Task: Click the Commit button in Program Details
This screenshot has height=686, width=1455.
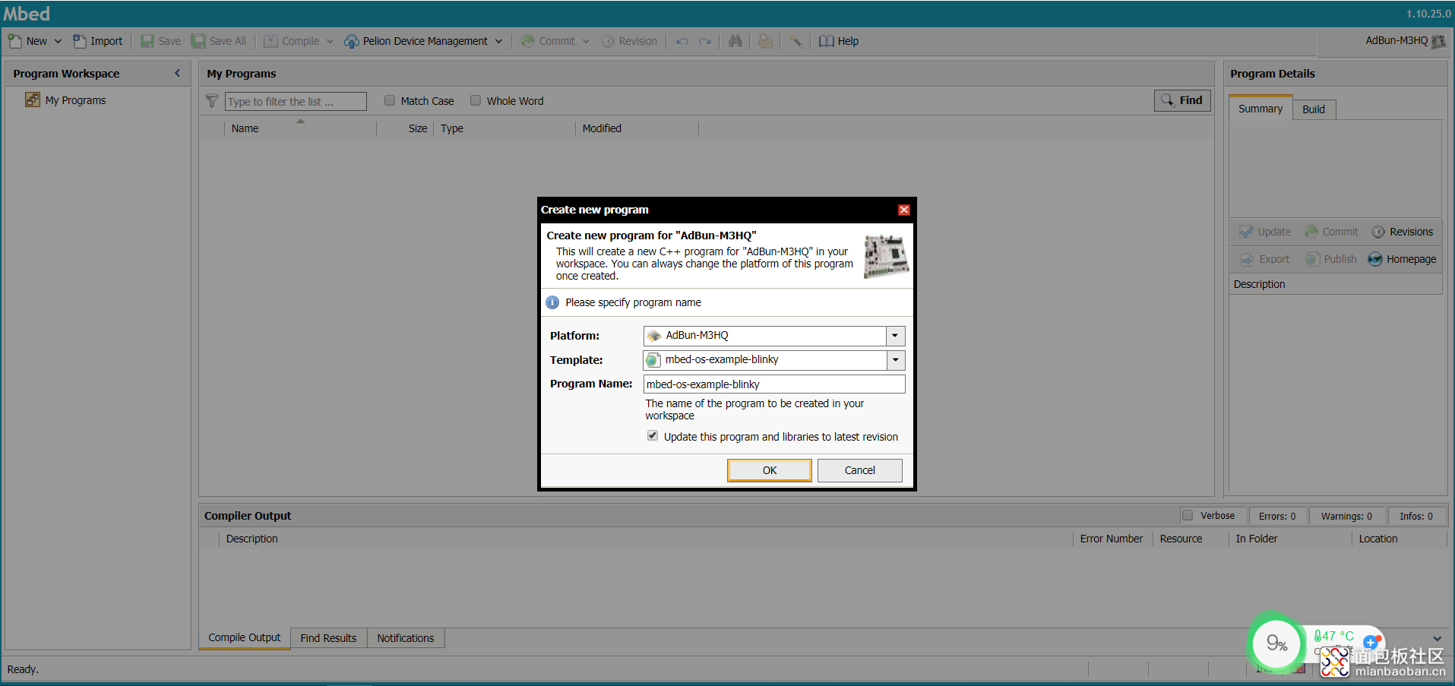Action: click(1332, 232)
